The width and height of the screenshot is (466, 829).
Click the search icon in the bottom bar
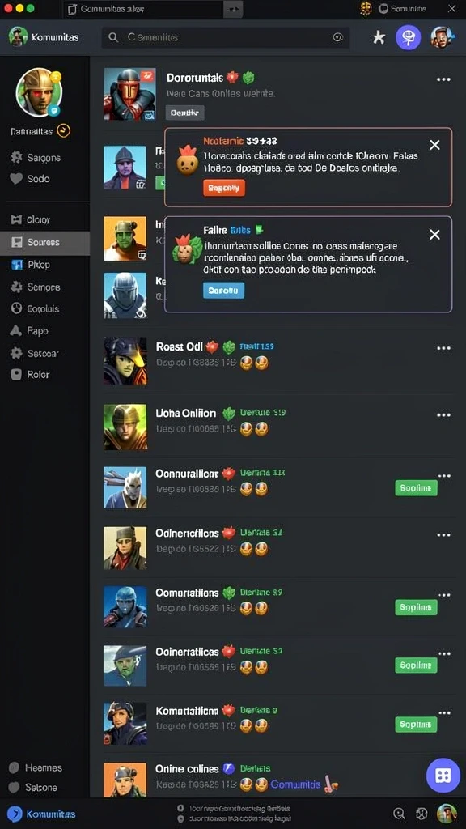400,814
